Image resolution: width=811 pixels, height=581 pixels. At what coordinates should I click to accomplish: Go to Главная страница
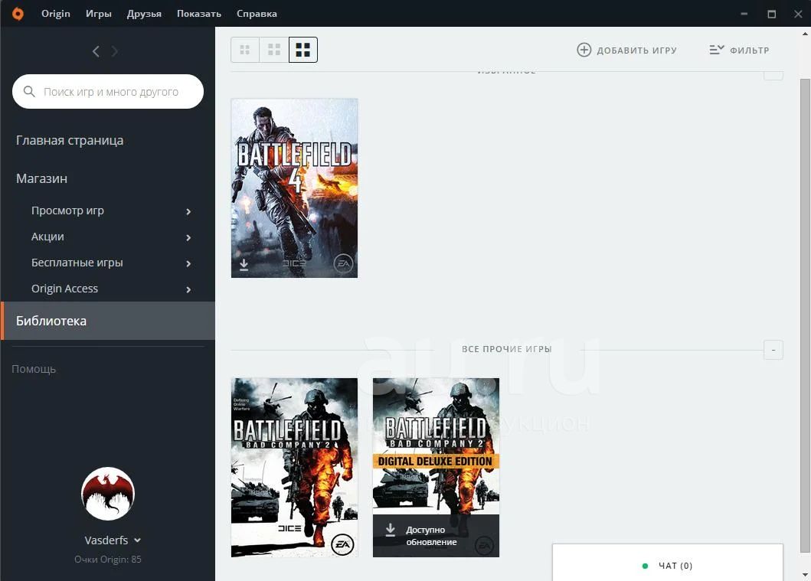70,140
